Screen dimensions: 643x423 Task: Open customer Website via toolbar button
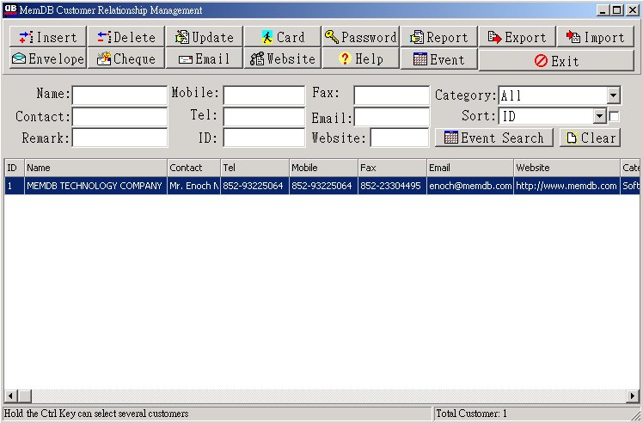tap(283, 58)
